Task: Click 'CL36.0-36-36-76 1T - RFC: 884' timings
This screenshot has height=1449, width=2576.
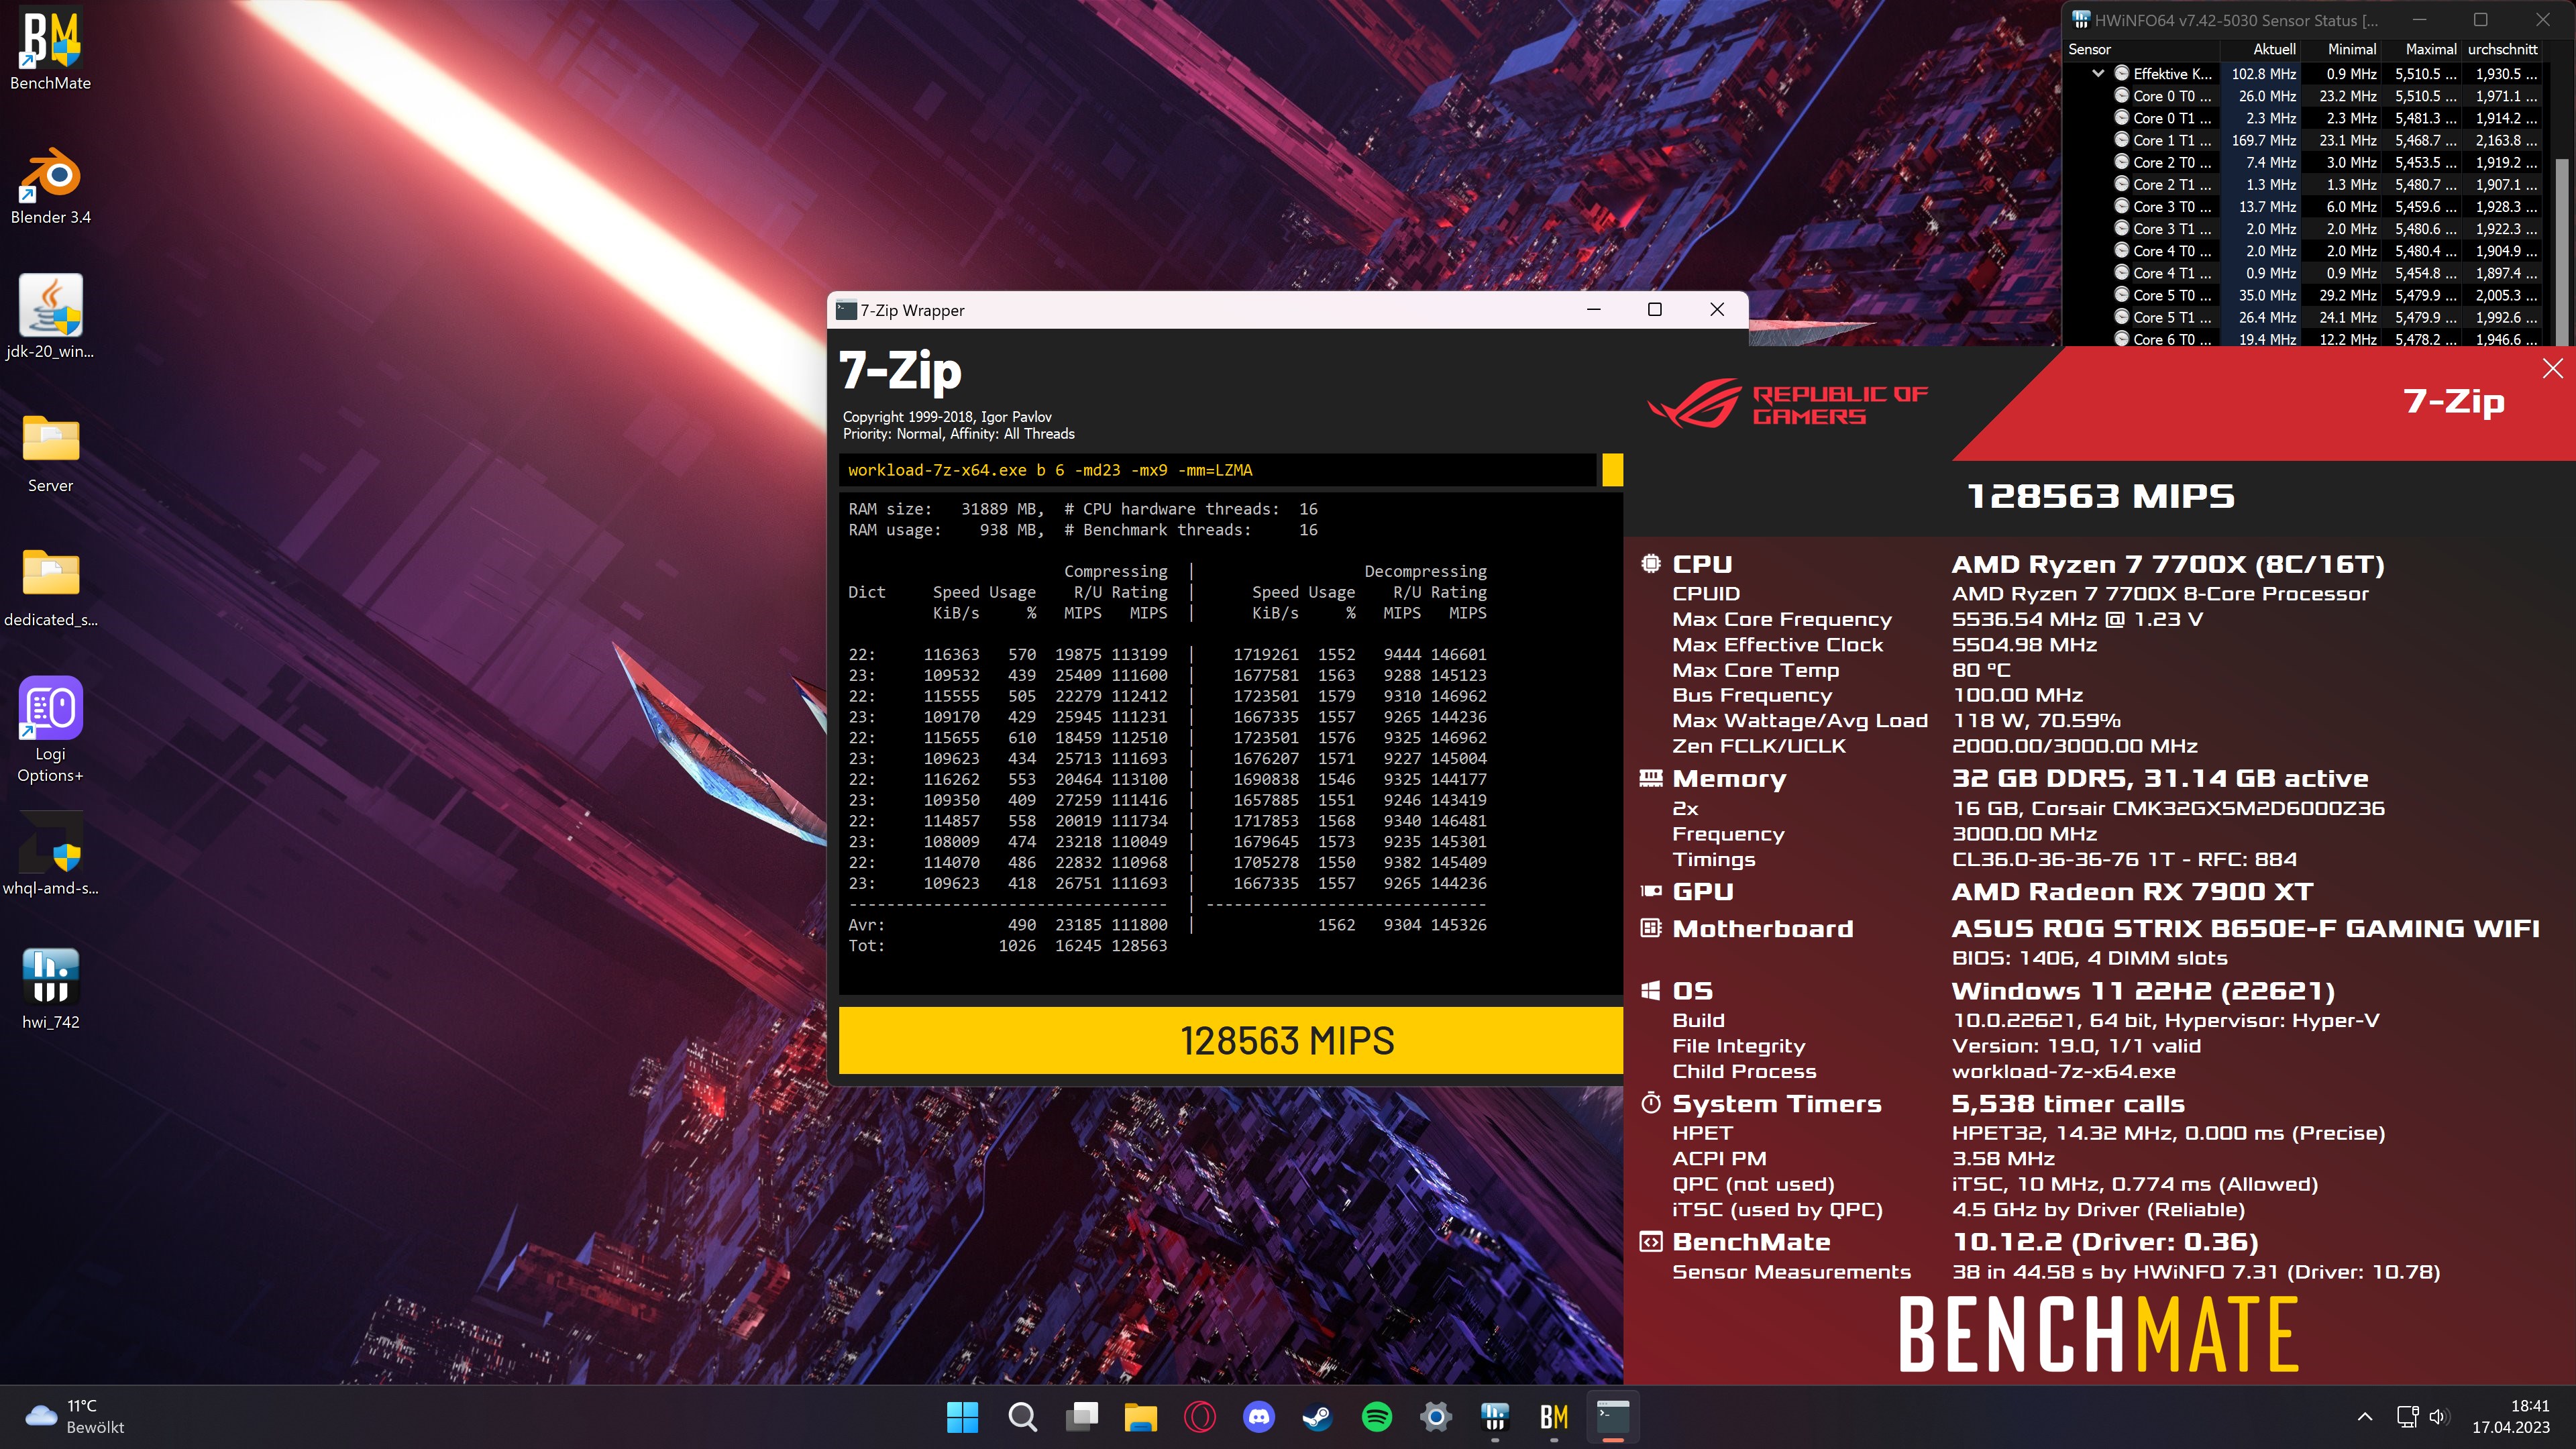Action: point(2123,859)
